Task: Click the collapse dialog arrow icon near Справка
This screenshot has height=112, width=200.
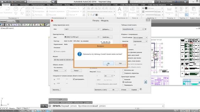Action: pyautogui.click(x=141, y=89)
